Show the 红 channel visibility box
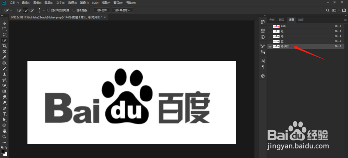 coord(270,31)
